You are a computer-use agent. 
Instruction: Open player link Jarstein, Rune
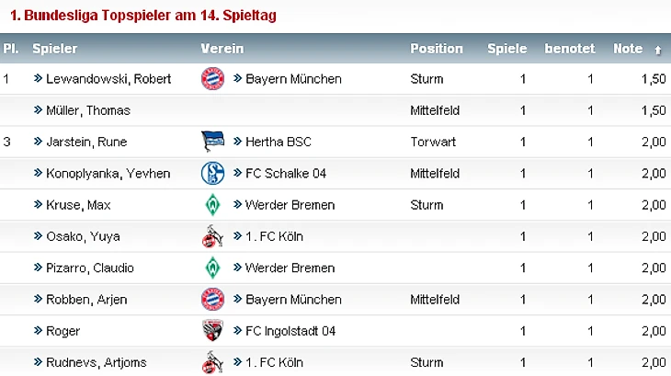[86, 142]
